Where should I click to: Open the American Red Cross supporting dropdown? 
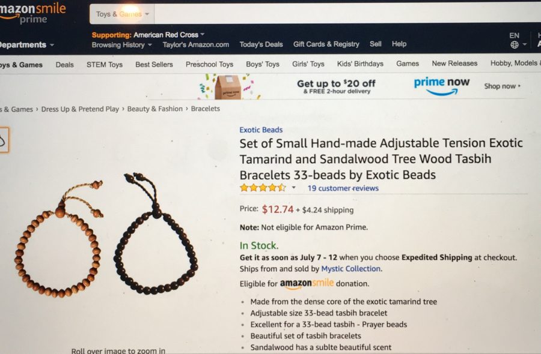coord(148,35)
